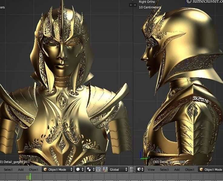Open Object Mode dropdown in left viewport
This screenshot has width=223, height=181.
[x=58, y=170]
